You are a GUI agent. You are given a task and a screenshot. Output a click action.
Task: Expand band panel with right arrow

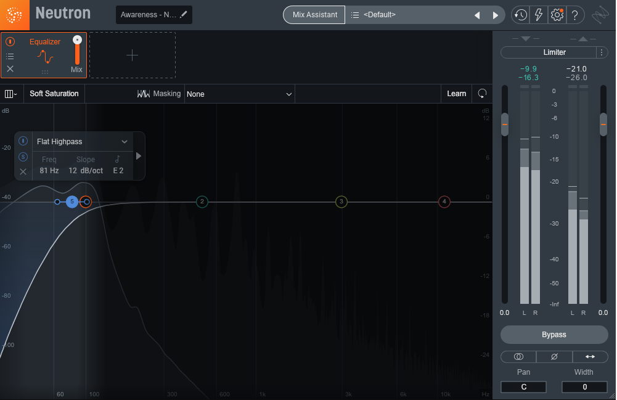139,156
